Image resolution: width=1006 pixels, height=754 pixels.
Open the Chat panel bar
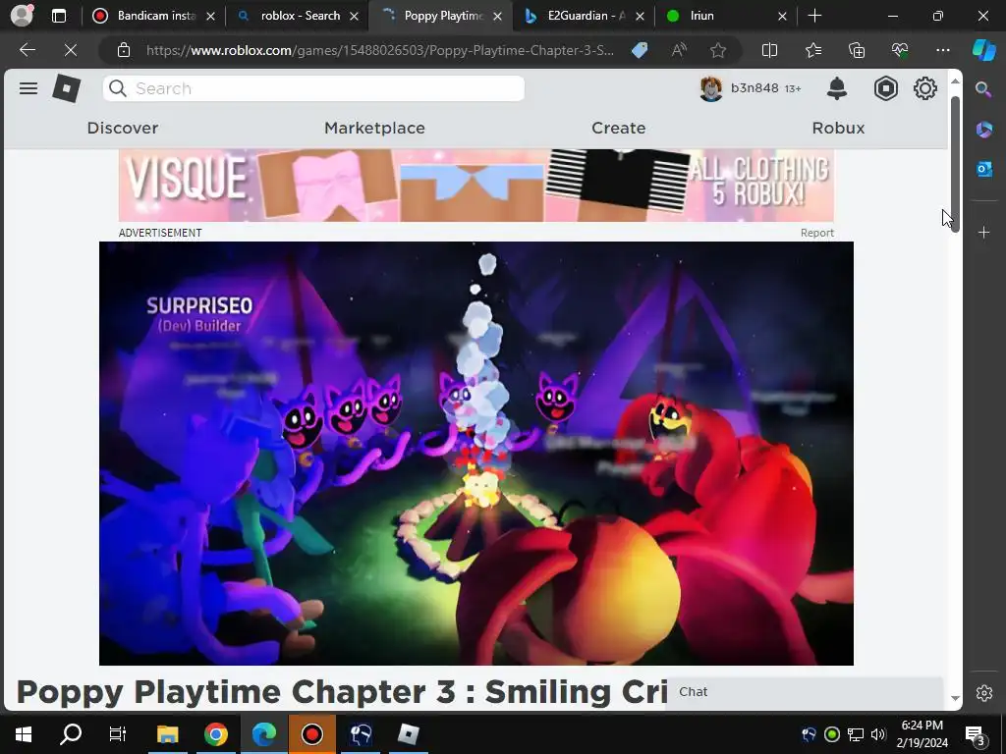[806, 692]
